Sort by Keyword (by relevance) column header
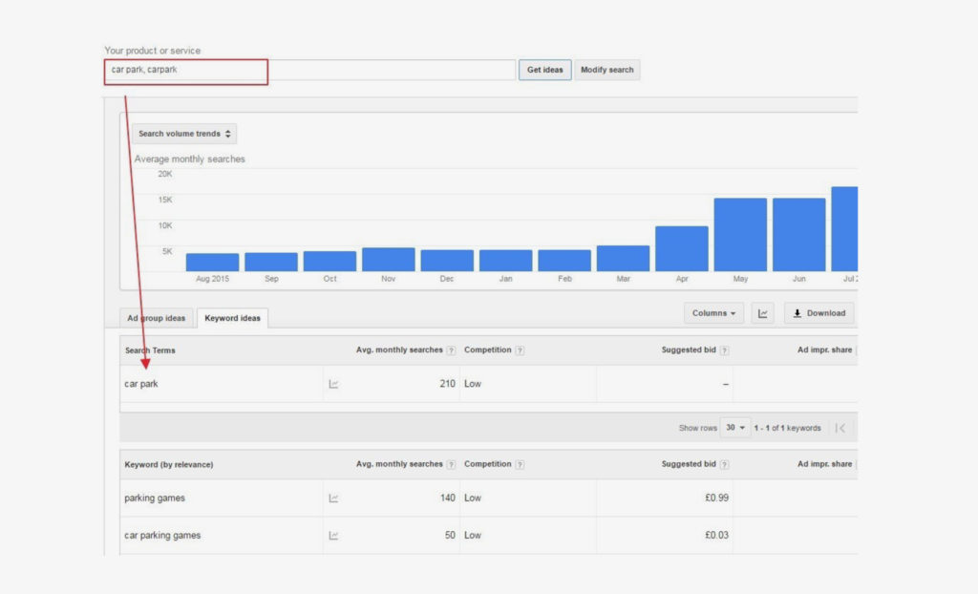This screenshot has height=594, width=978. [168, 465]
